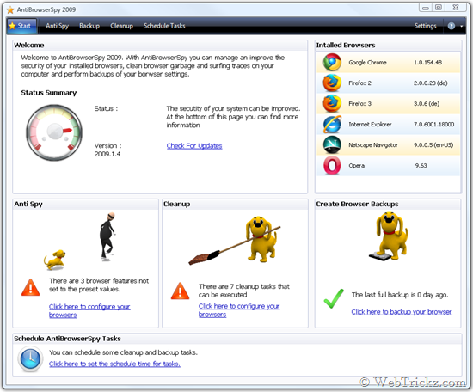Select the Google Chrome row label
The width and height of the screenshot is (473, 392).
(367, 63)
